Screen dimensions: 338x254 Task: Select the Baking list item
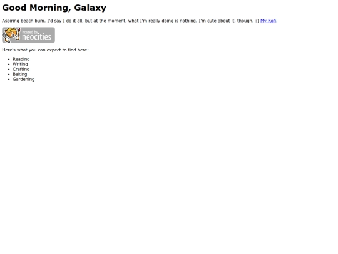(20, 74)
